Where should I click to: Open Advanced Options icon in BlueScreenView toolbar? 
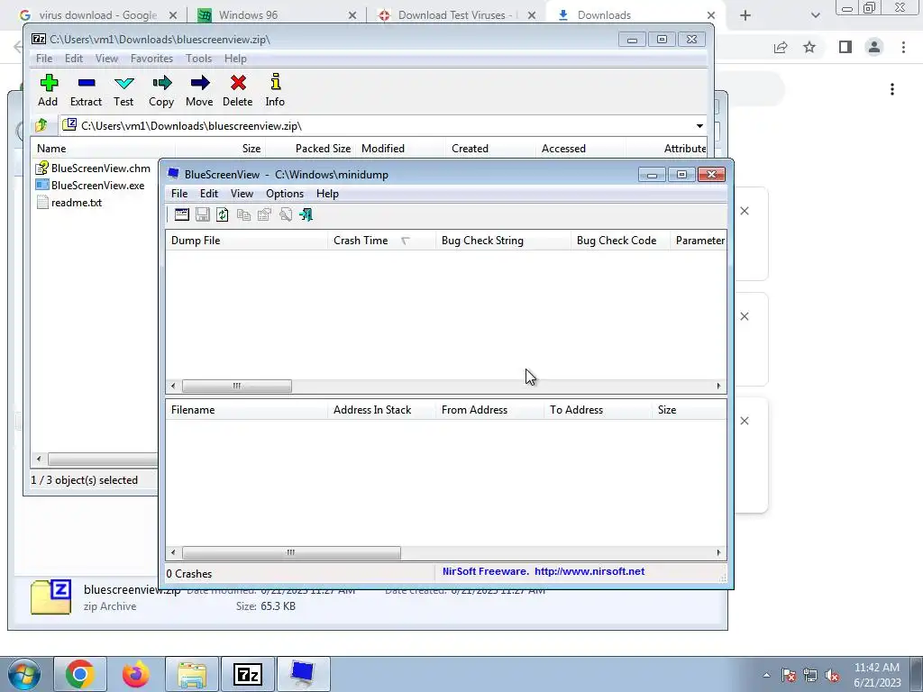click(x=182, y=214)
